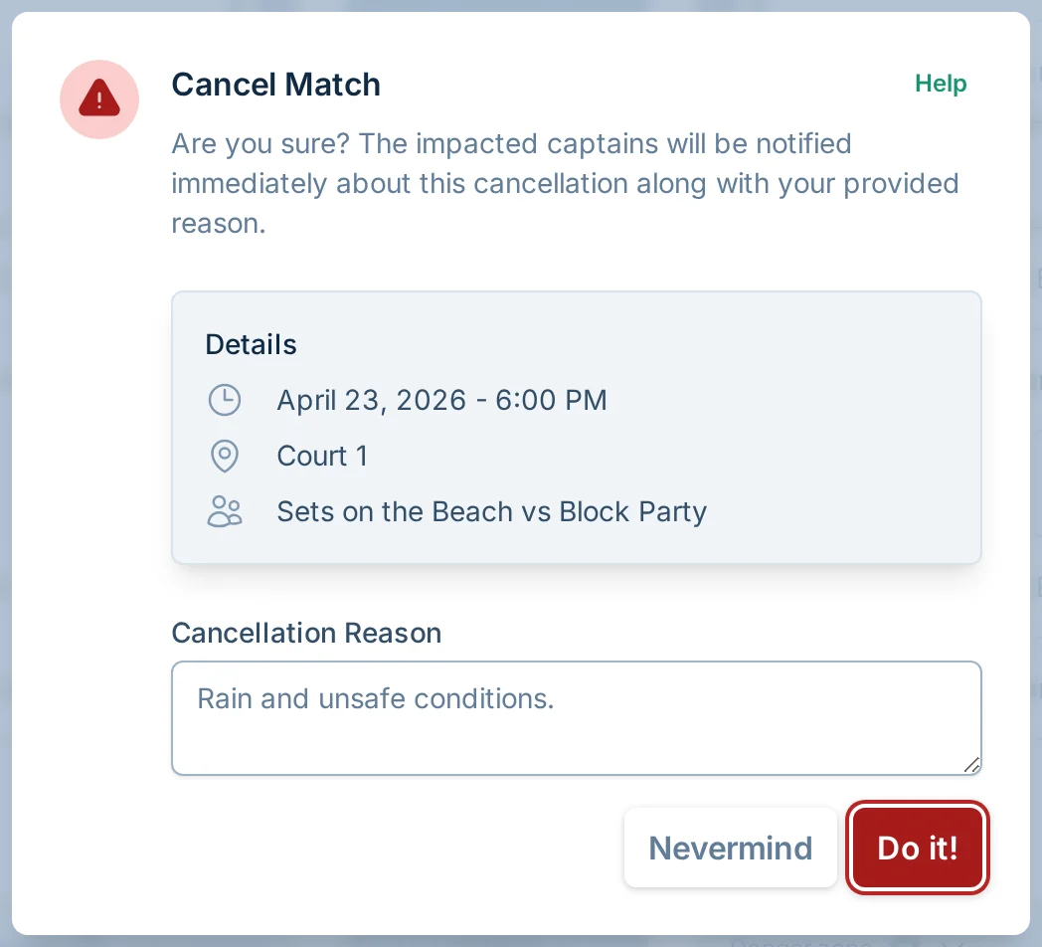1042x947 pixels.
Task: Click the Details summary card
Action: [x=577, y=428]
